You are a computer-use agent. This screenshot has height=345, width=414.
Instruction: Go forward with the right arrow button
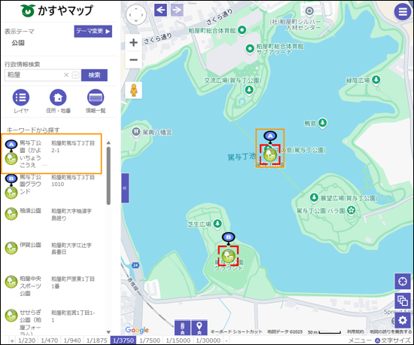[177, 11]
